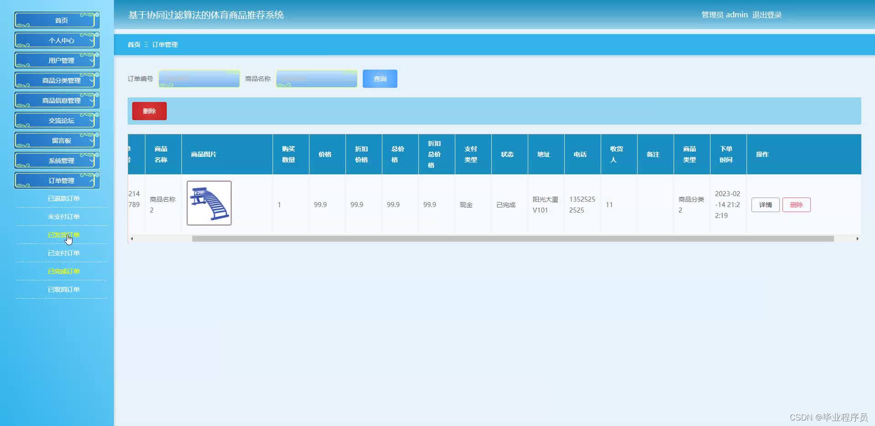Click 状态 column header
This screenshot has width=875, height=426.
[x=510, y=154]
